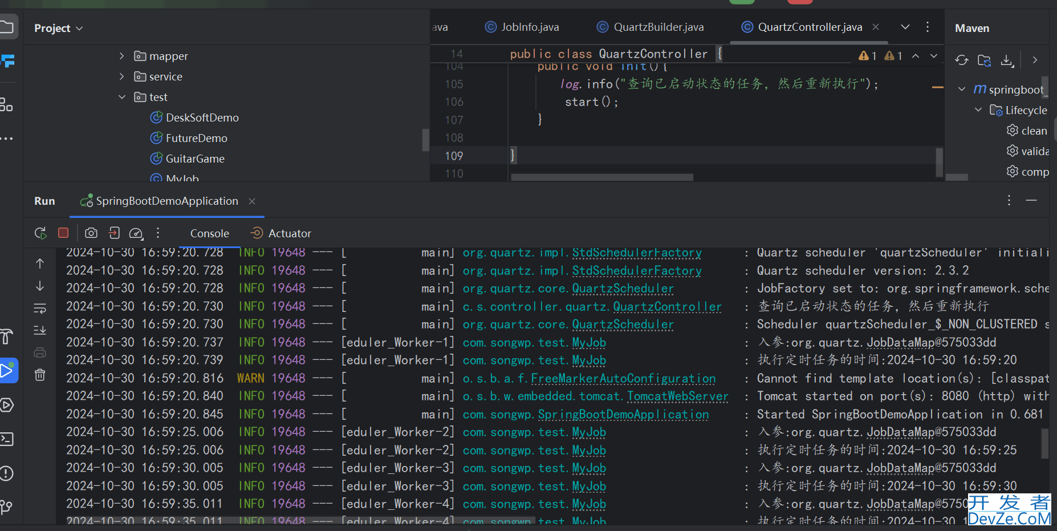This screenshot has width=1057, height=531.
Task: Select QuartzController.java tab
Action: point(802,27)
